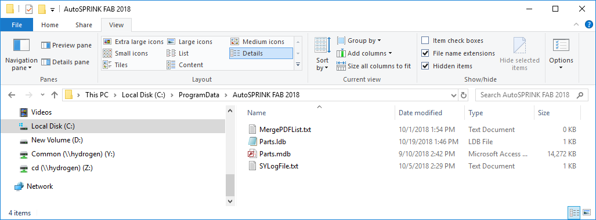596x220 pixels.
Task: Click ProgramData in the address bar
Action: 199,95
